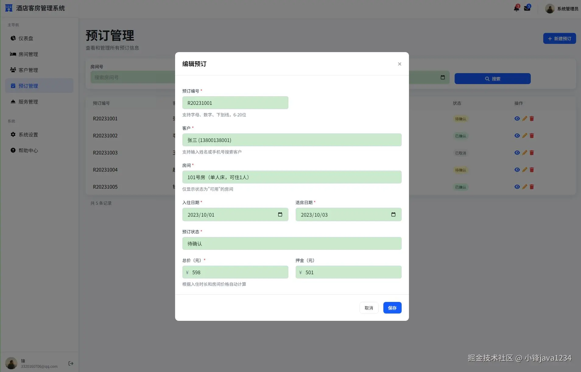Screen dimensions: 581x372
Task: Click the 共 5 条记录 record count text
Action: [x=101, y=203]
